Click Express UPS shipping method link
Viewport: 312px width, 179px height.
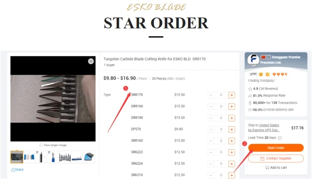264,130
